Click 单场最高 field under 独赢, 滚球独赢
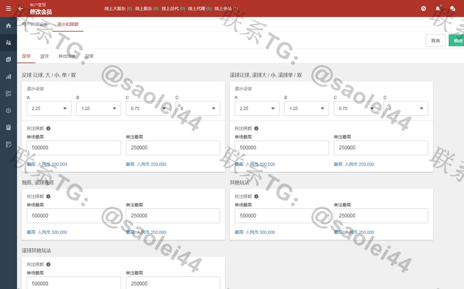Screen dimensions: 464x289 pos(74,216)
